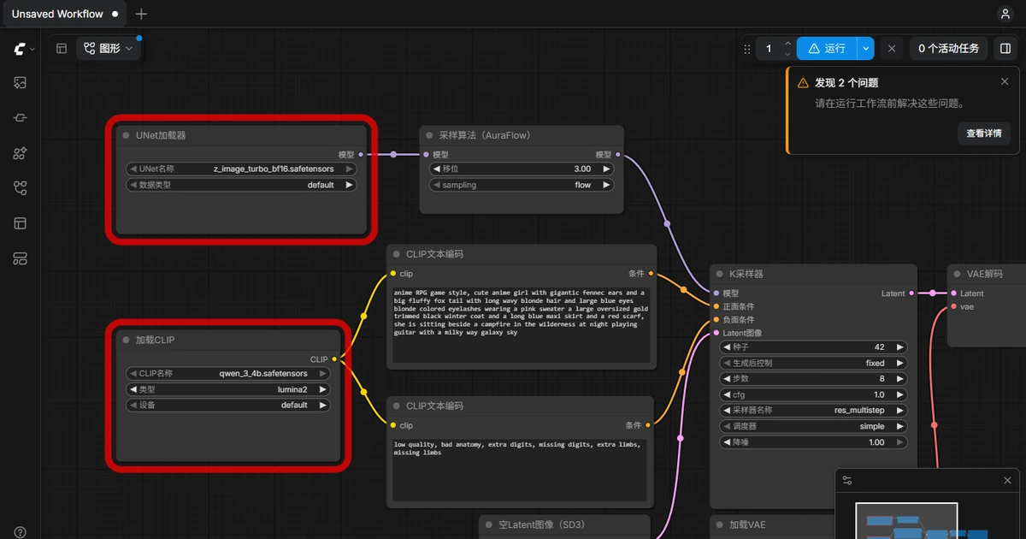Click the stacked-blocks icon in the left sidebar
Image resolution: width=1026 pixels, height=539 pixels.
pyautogui.click(x=21, y=258)
